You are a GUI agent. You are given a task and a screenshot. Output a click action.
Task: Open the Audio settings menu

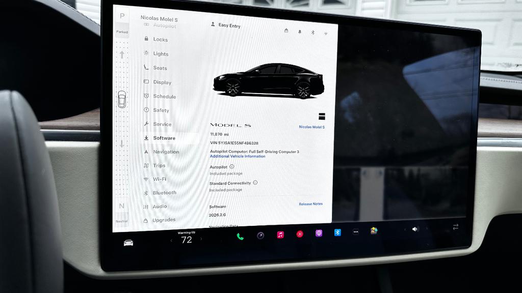155,207
